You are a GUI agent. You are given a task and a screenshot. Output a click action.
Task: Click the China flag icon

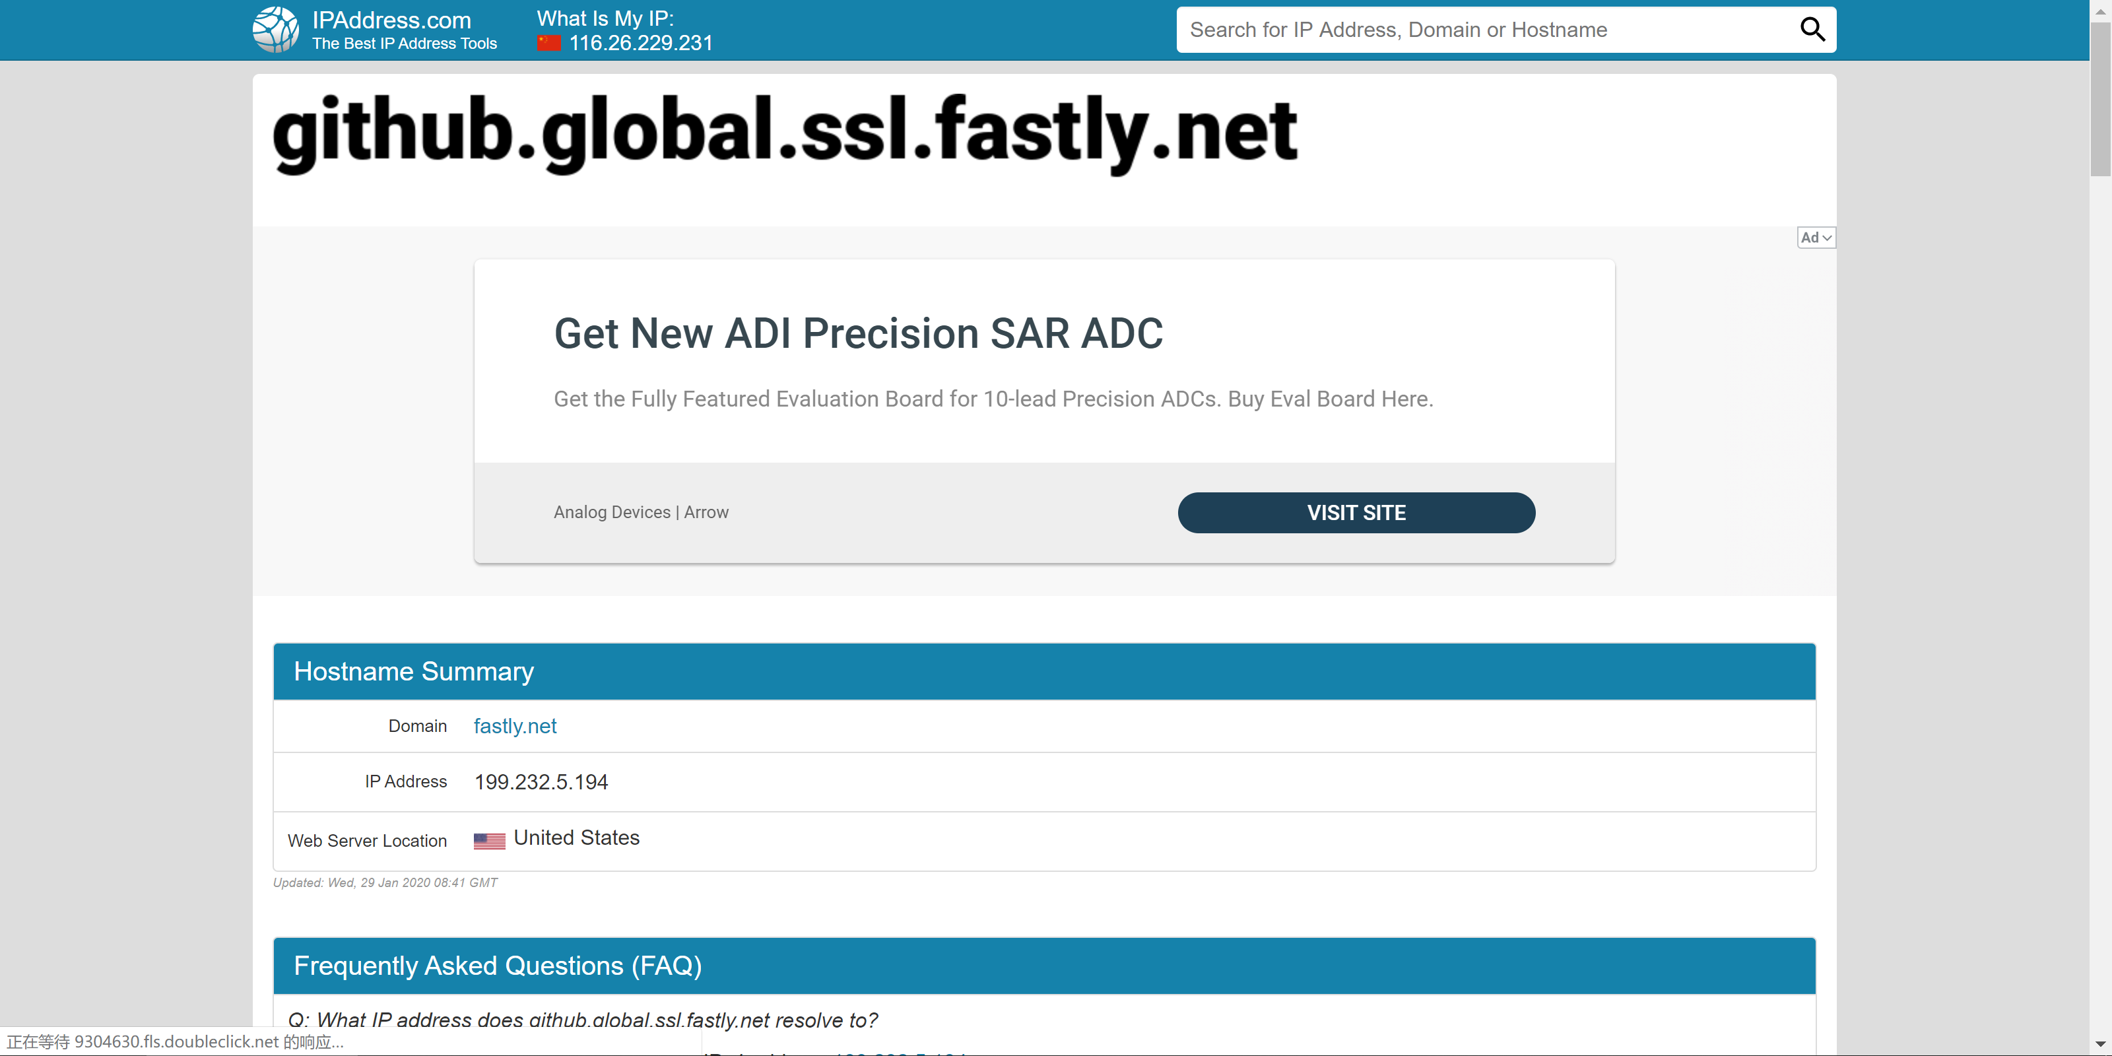coord(548,43)
